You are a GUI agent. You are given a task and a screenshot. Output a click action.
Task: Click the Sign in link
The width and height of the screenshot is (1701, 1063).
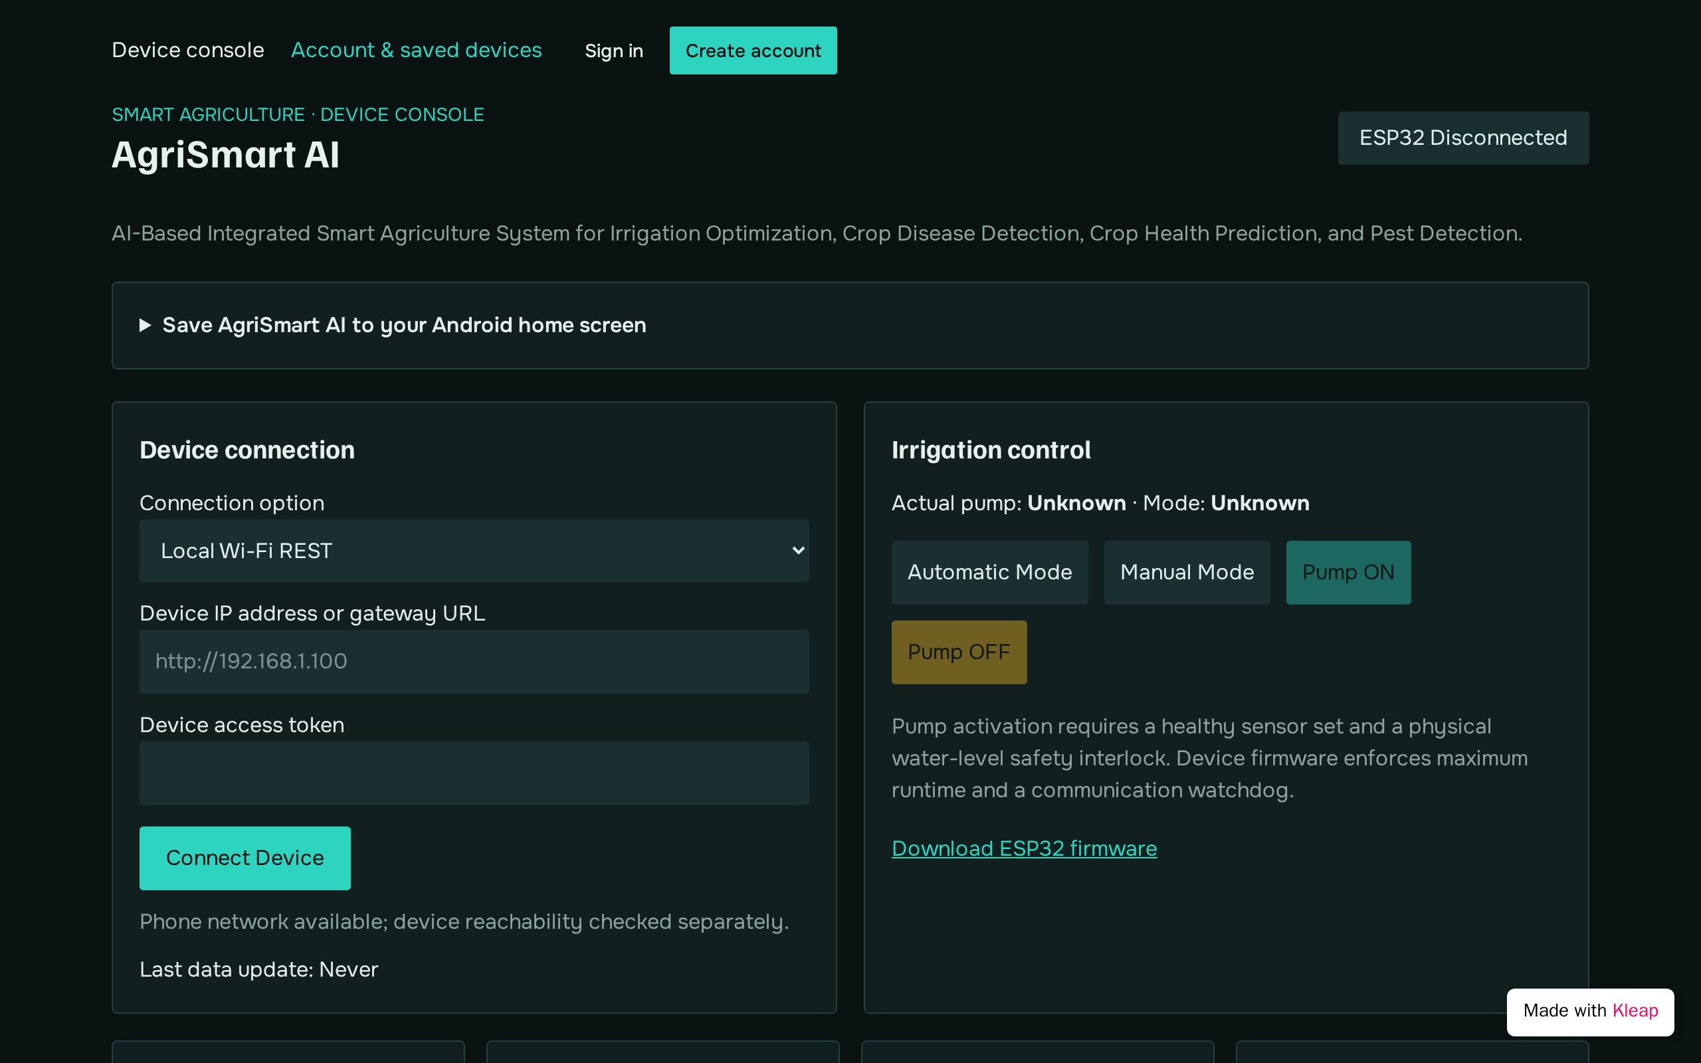tap(614, 50)
